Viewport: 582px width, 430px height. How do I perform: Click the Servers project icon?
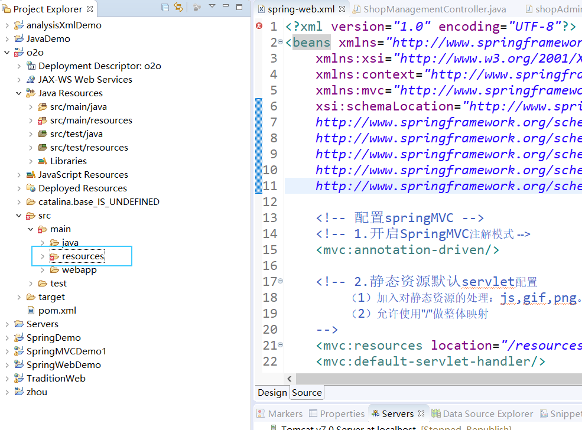[x=18, y=324]
